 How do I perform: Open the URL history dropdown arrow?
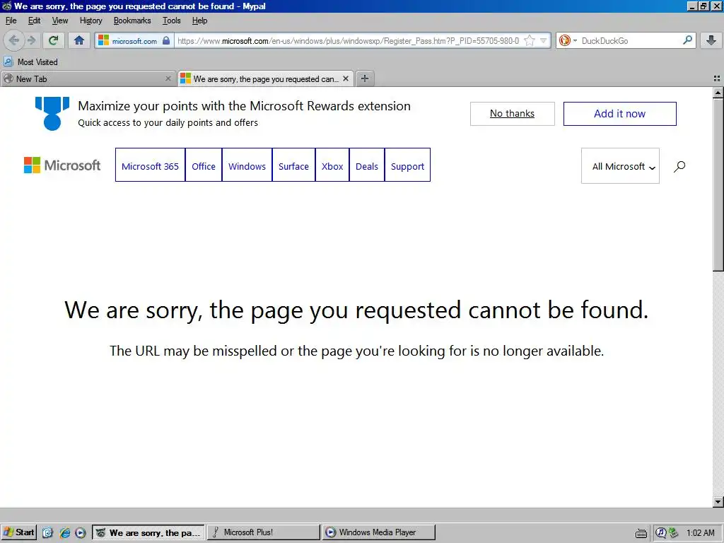click(x=544, y=40)
